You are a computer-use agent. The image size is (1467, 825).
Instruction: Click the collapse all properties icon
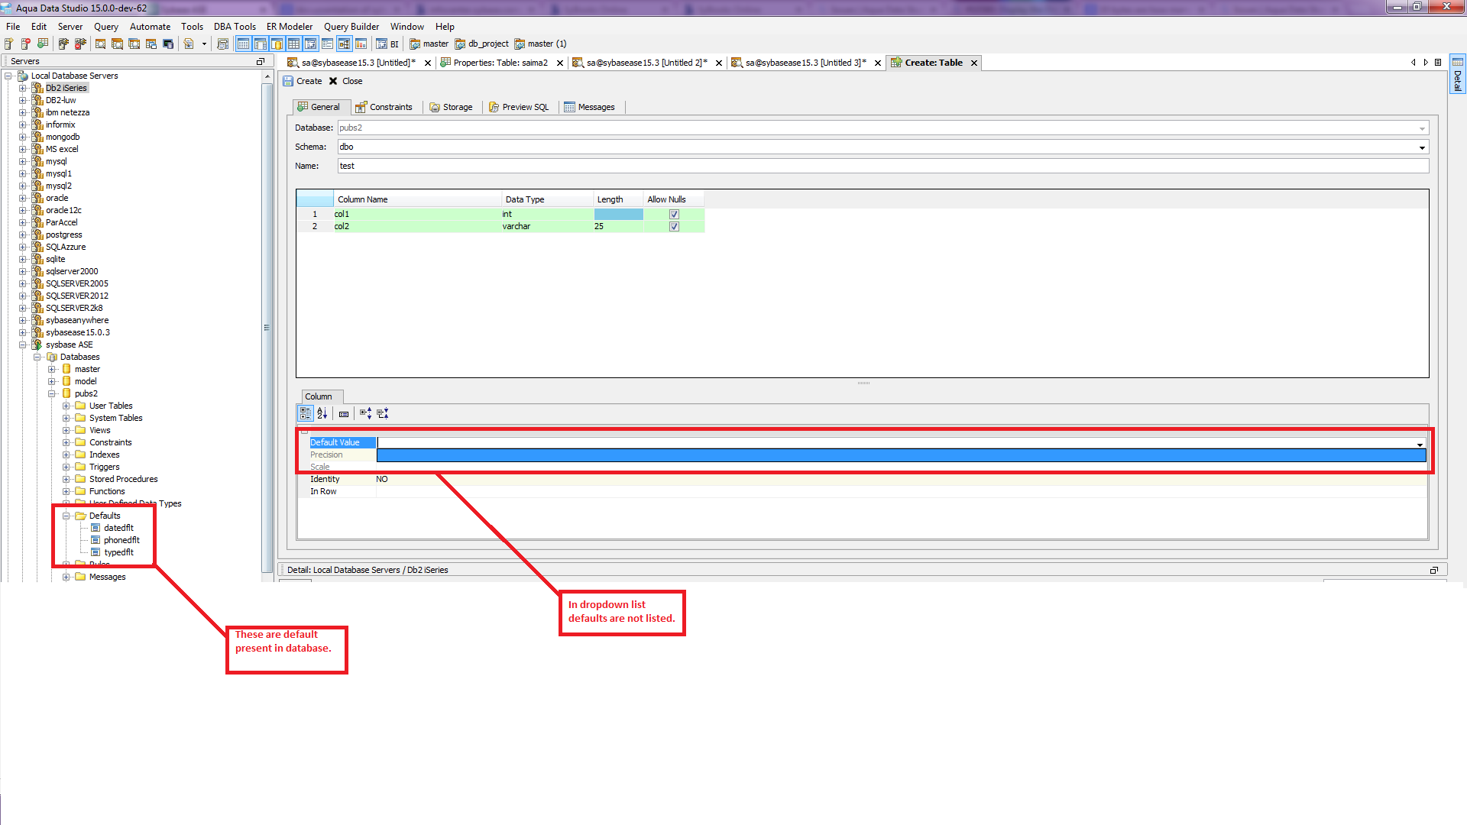tap(383, 413)
